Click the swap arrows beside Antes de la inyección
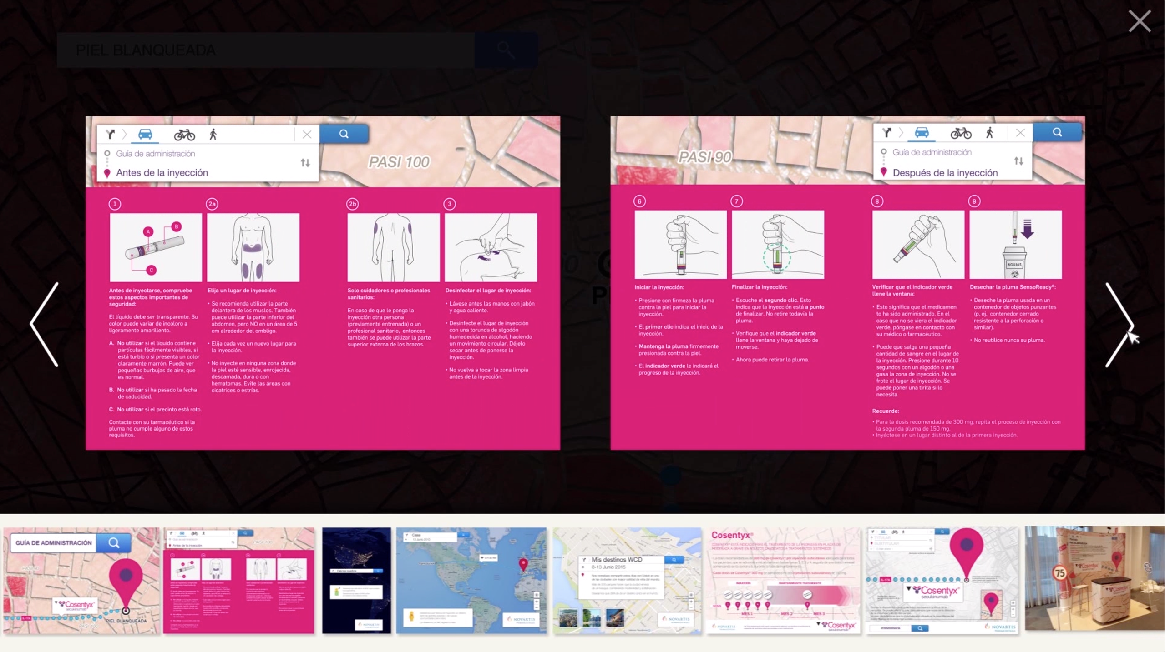 click(305, 163)
